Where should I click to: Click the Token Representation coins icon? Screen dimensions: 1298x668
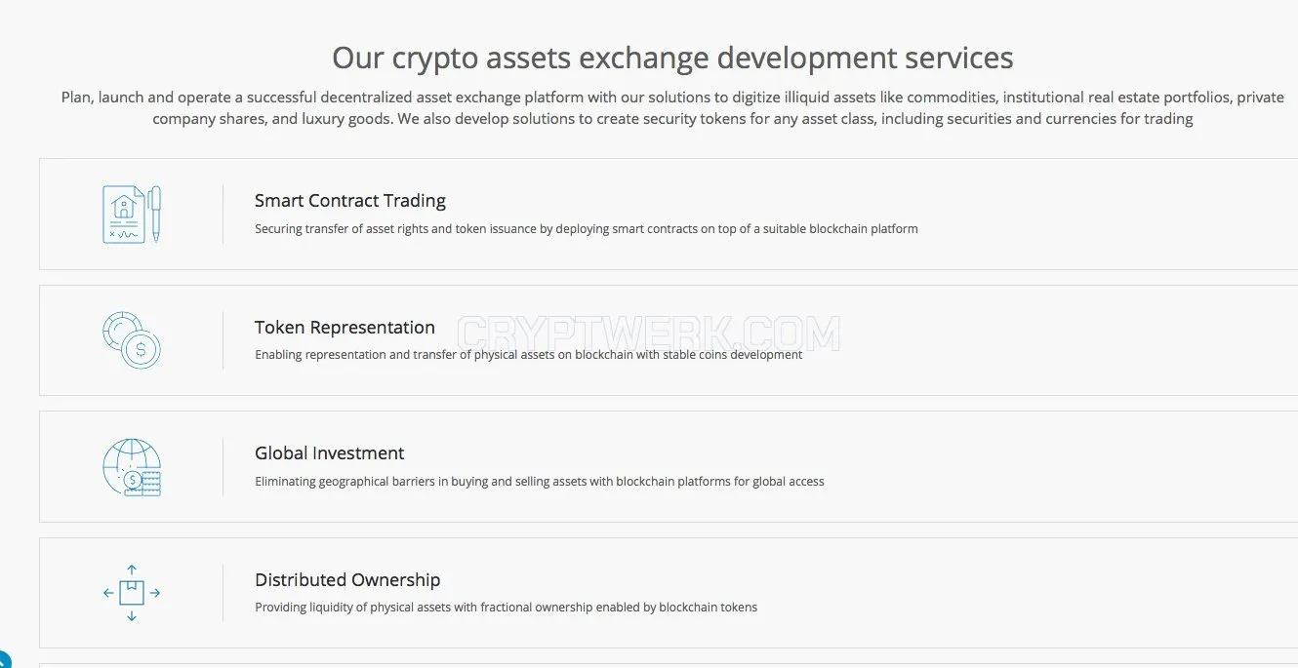click(x=132, y=339)
